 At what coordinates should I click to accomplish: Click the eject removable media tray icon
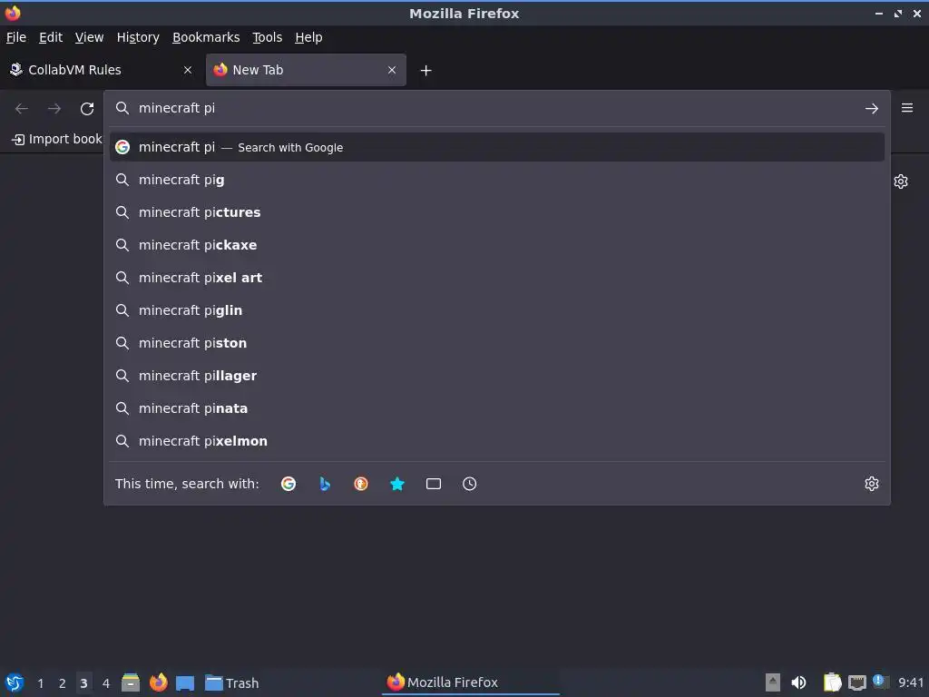773,682
